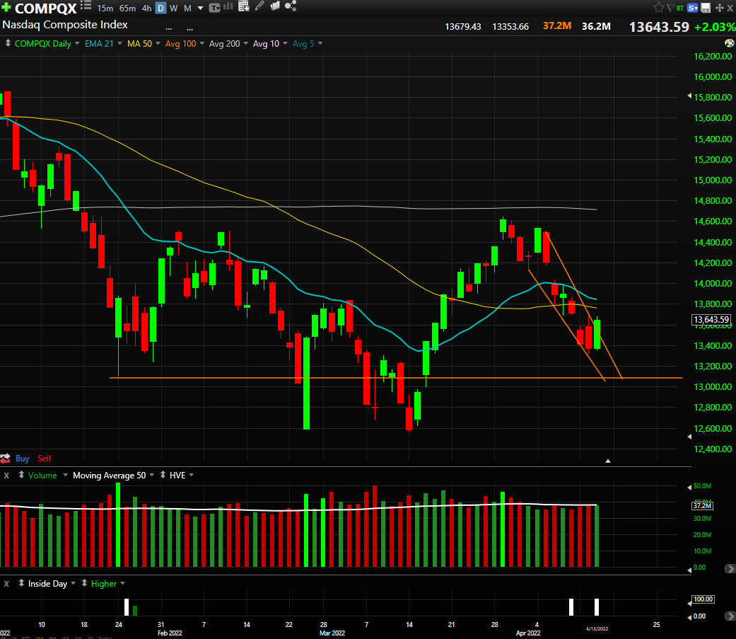Click the move arrows beside Inside Day

pos(22,583)
